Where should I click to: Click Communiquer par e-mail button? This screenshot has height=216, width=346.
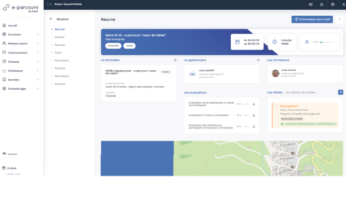(x=312, y=19)
